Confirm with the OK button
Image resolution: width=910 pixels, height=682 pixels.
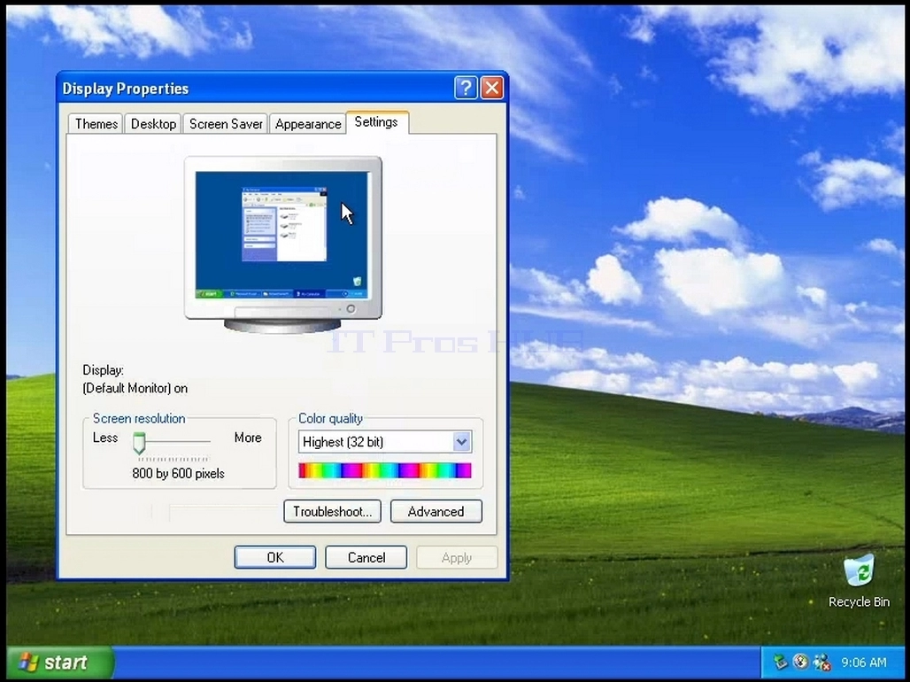[275, 558]
